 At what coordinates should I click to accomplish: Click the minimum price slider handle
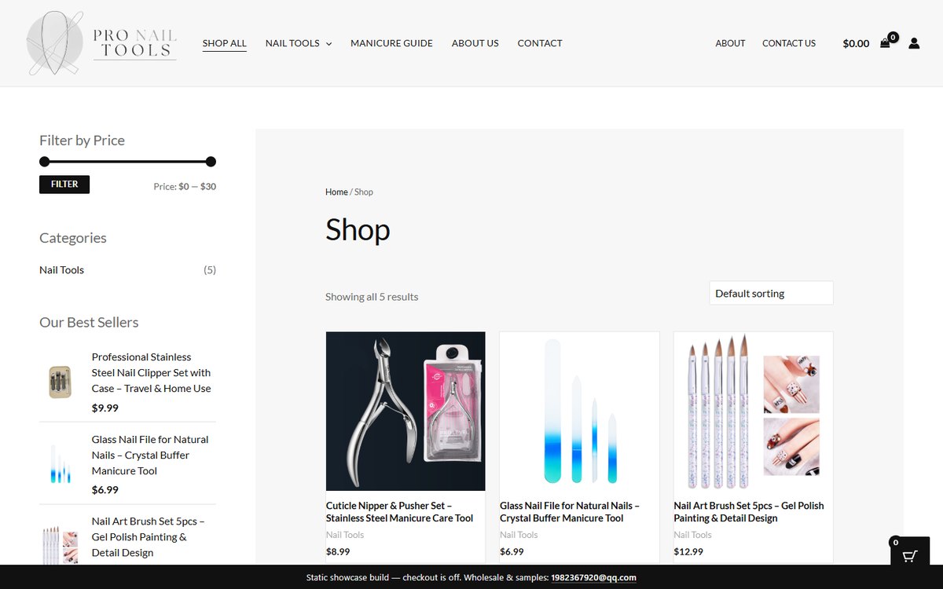tap(45, 162)
